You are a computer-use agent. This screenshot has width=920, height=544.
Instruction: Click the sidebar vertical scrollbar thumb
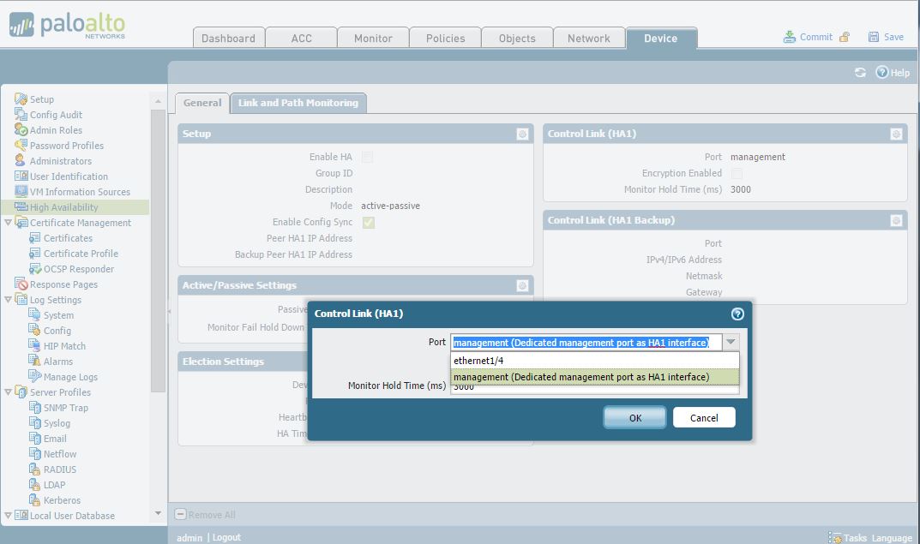tap(158, 251)
